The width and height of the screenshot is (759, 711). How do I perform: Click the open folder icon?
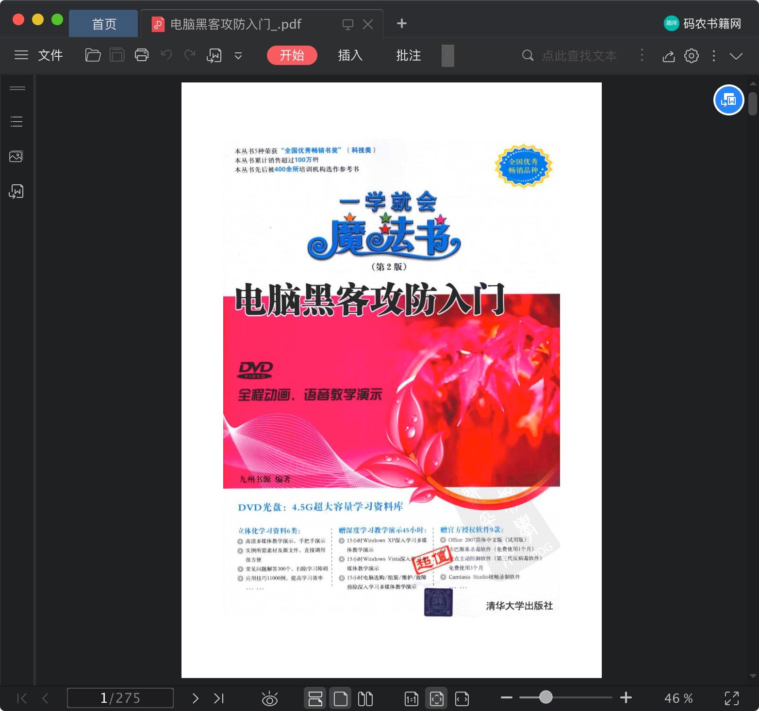point(93,55)
